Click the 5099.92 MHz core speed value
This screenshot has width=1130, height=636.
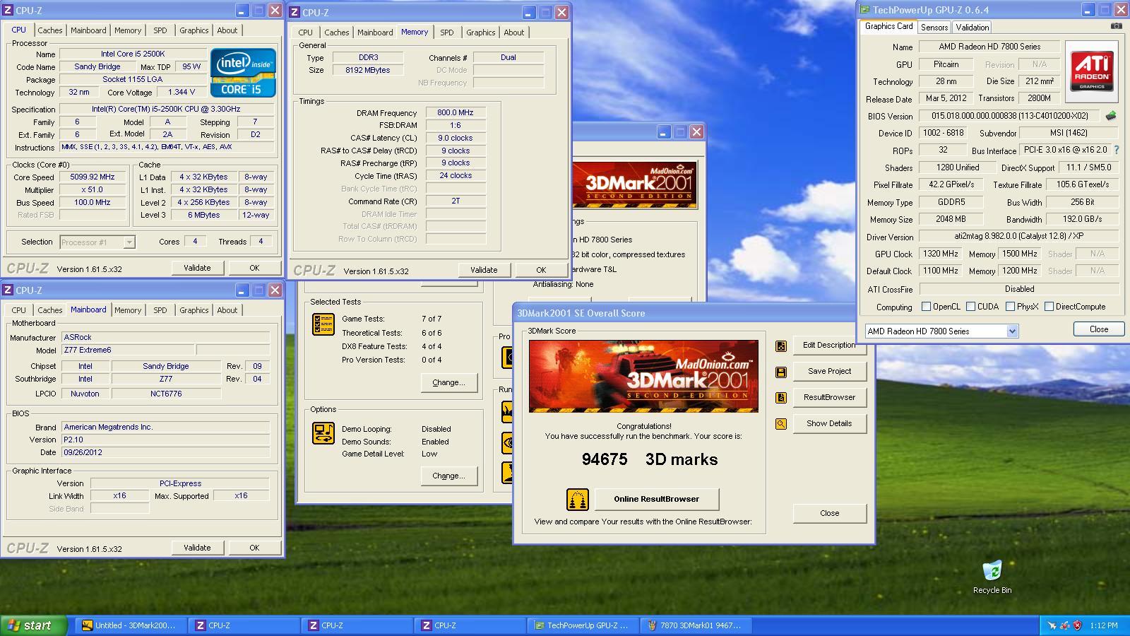tap(93, 177)
